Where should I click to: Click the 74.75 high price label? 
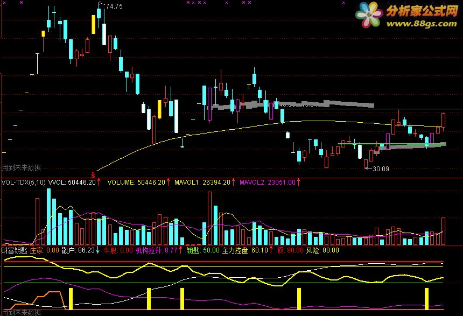[x=114, y=6]
